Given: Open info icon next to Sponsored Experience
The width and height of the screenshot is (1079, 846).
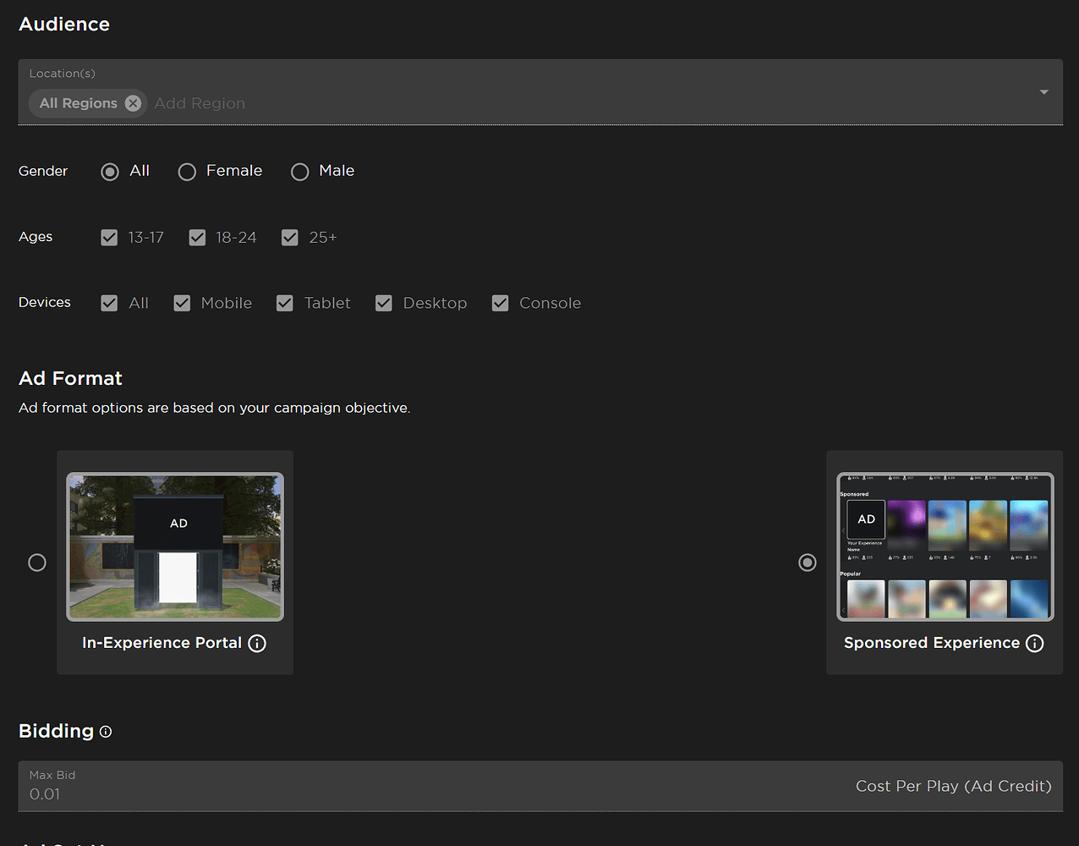Looking at the screenshot, I should click(1034, 643).
